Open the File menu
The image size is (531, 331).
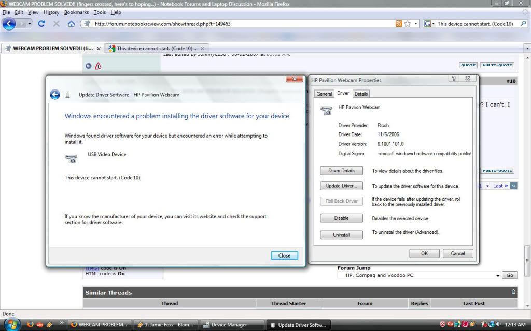coord(6,12)
